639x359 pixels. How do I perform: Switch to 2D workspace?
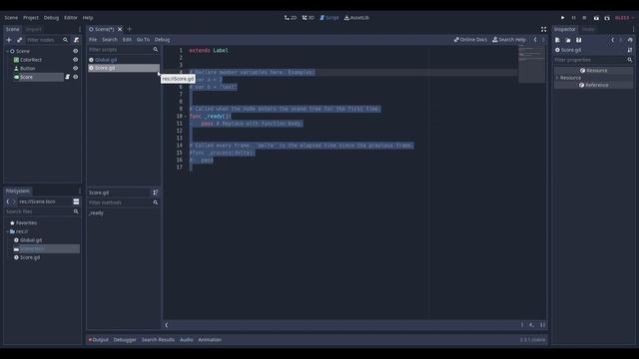pos(291,18)
